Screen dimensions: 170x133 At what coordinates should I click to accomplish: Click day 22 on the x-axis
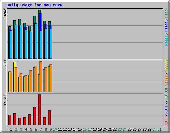pos(115,129)
